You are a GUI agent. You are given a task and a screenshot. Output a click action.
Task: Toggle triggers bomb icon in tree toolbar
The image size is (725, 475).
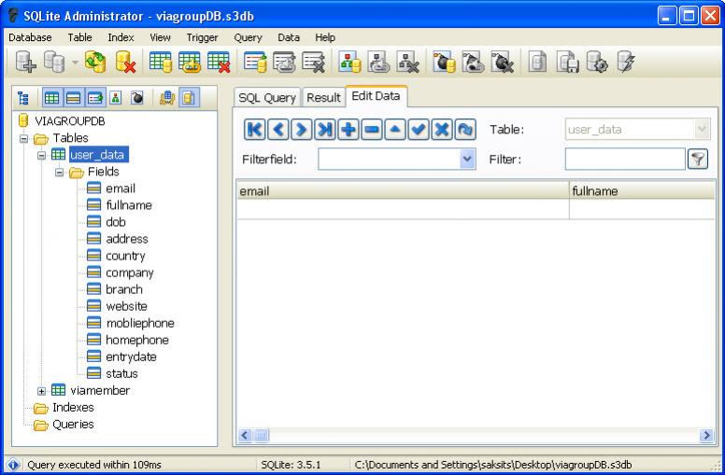137,98
